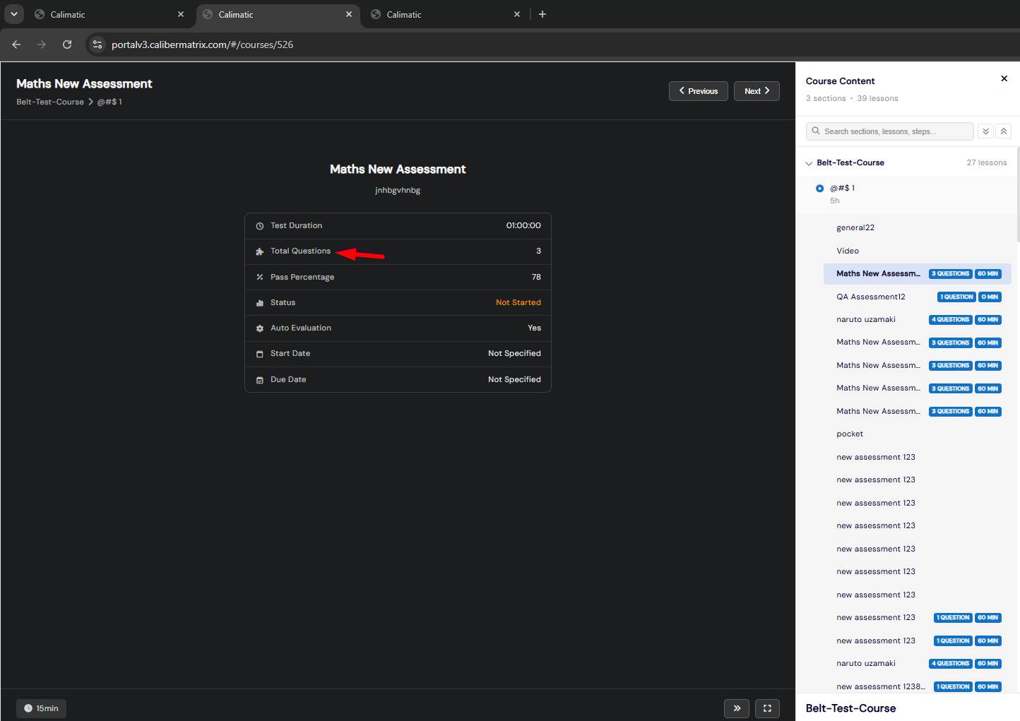Click the 'Course Content' panel heading
Viewport: 1020px width, 721px height.
point(840,81)
